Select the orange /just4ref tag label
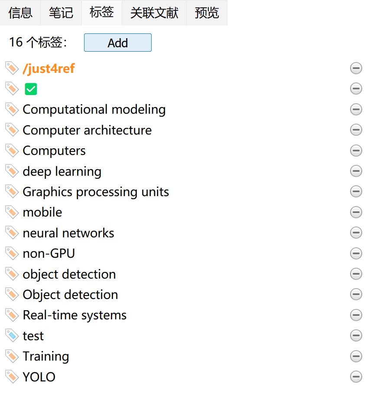This screenshot has height=394, width=370. 49,69
